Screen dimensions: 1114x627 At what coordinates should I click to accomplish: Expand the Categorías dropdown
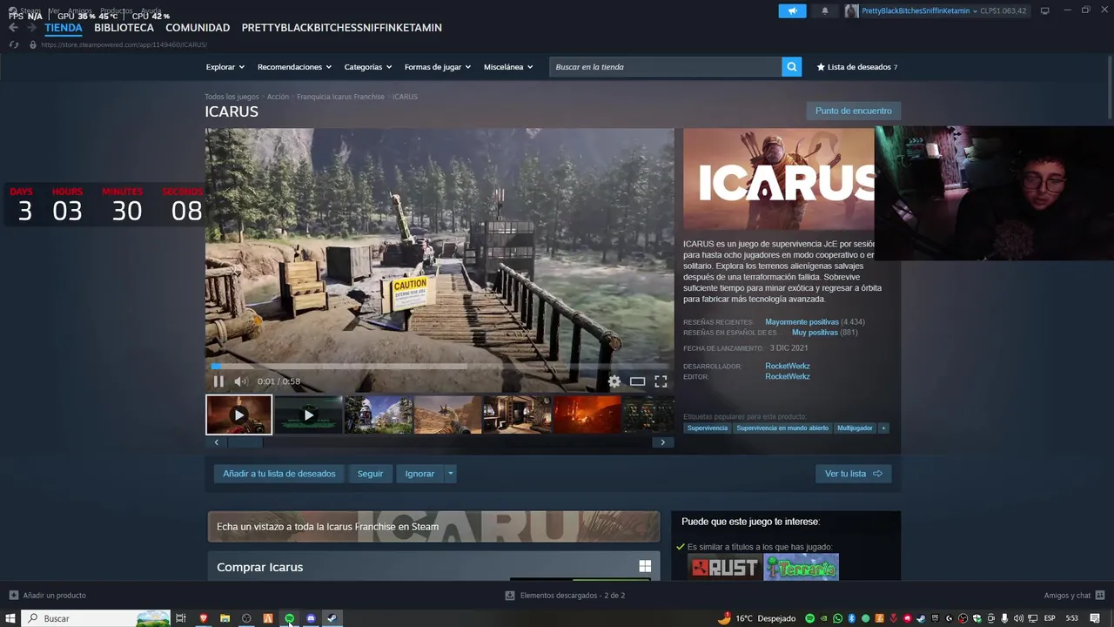368,67
